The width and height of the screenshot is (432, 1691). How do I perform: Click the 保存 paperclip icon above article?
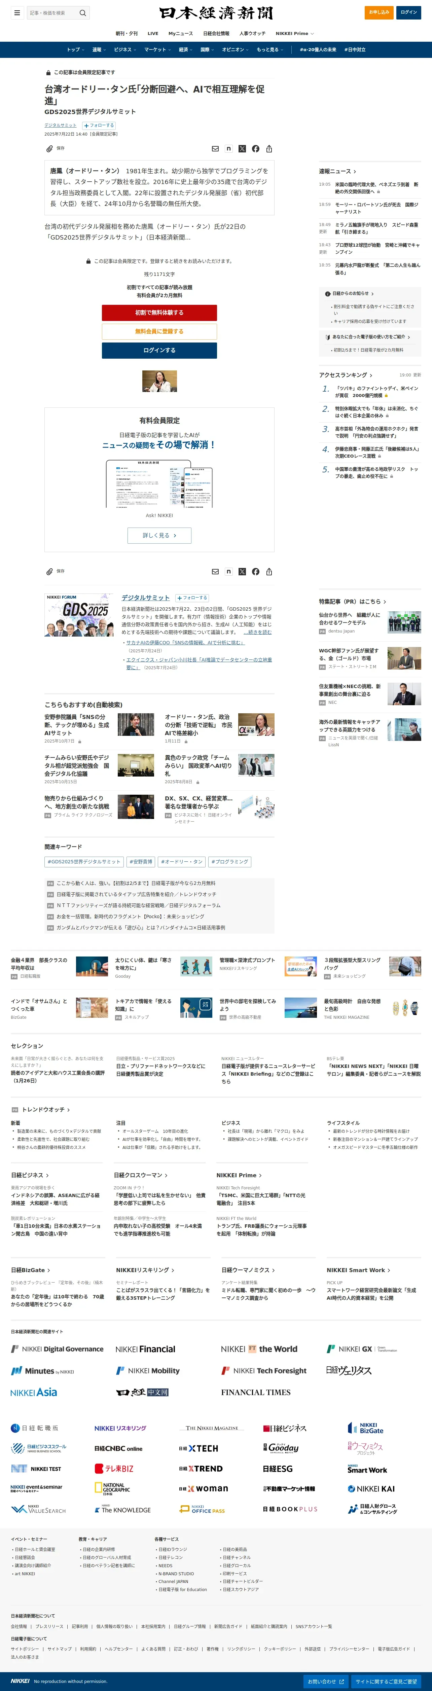coord(49,149)
